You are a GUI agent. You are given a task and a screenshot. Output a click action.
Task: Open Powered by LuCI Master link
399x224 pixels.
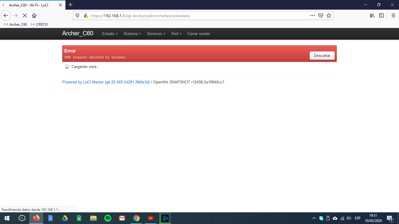(x=106, y=82)
